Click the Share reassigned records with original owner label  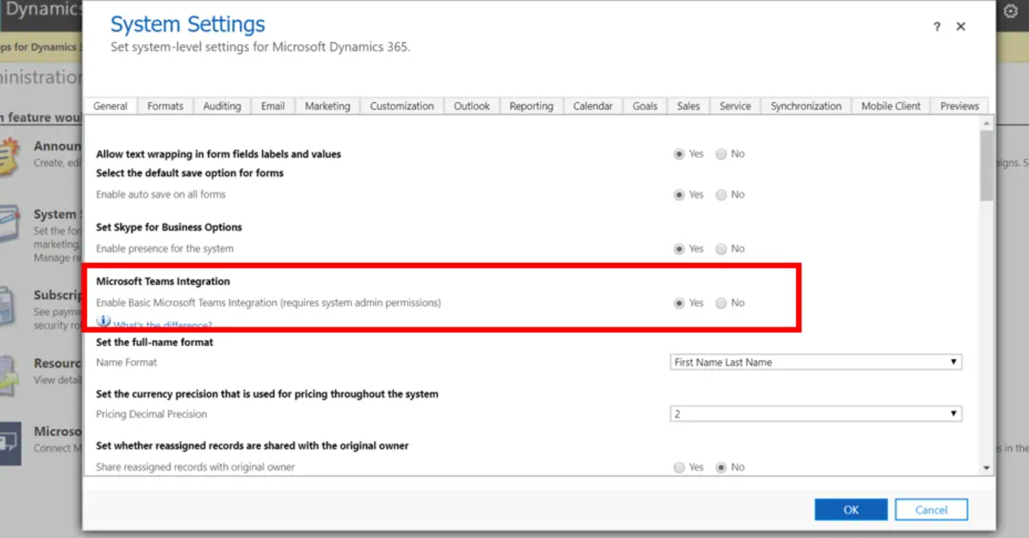coord(196,468)
